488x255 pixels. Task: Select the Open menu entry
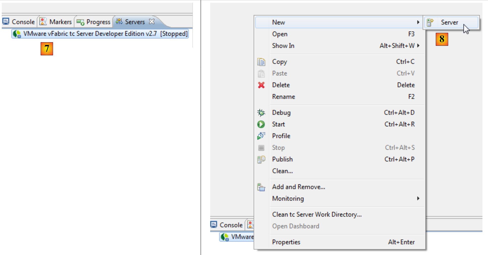[280, 34]
